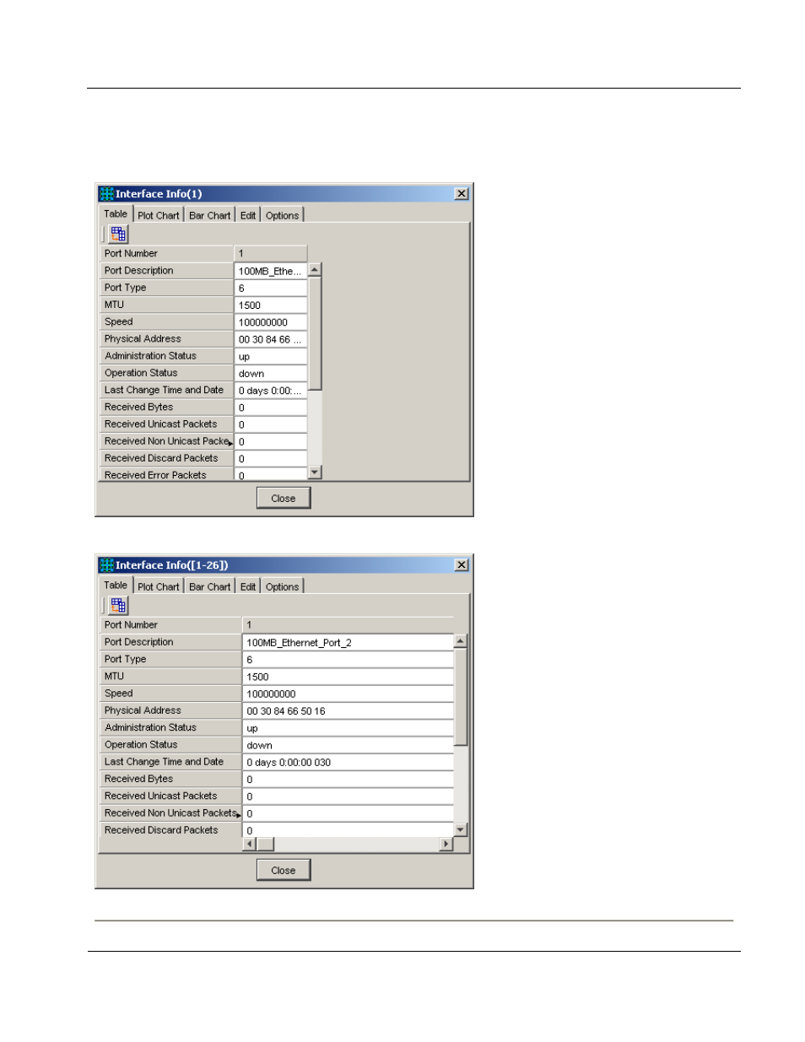The height and width of the screenshot is (1042, 805).
Task: Click MTU value 1500 in Interface Info([1-26])
Action: 348,677
